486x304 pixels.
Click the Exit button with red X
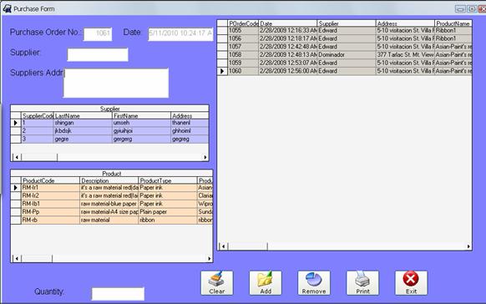point(412,283)
